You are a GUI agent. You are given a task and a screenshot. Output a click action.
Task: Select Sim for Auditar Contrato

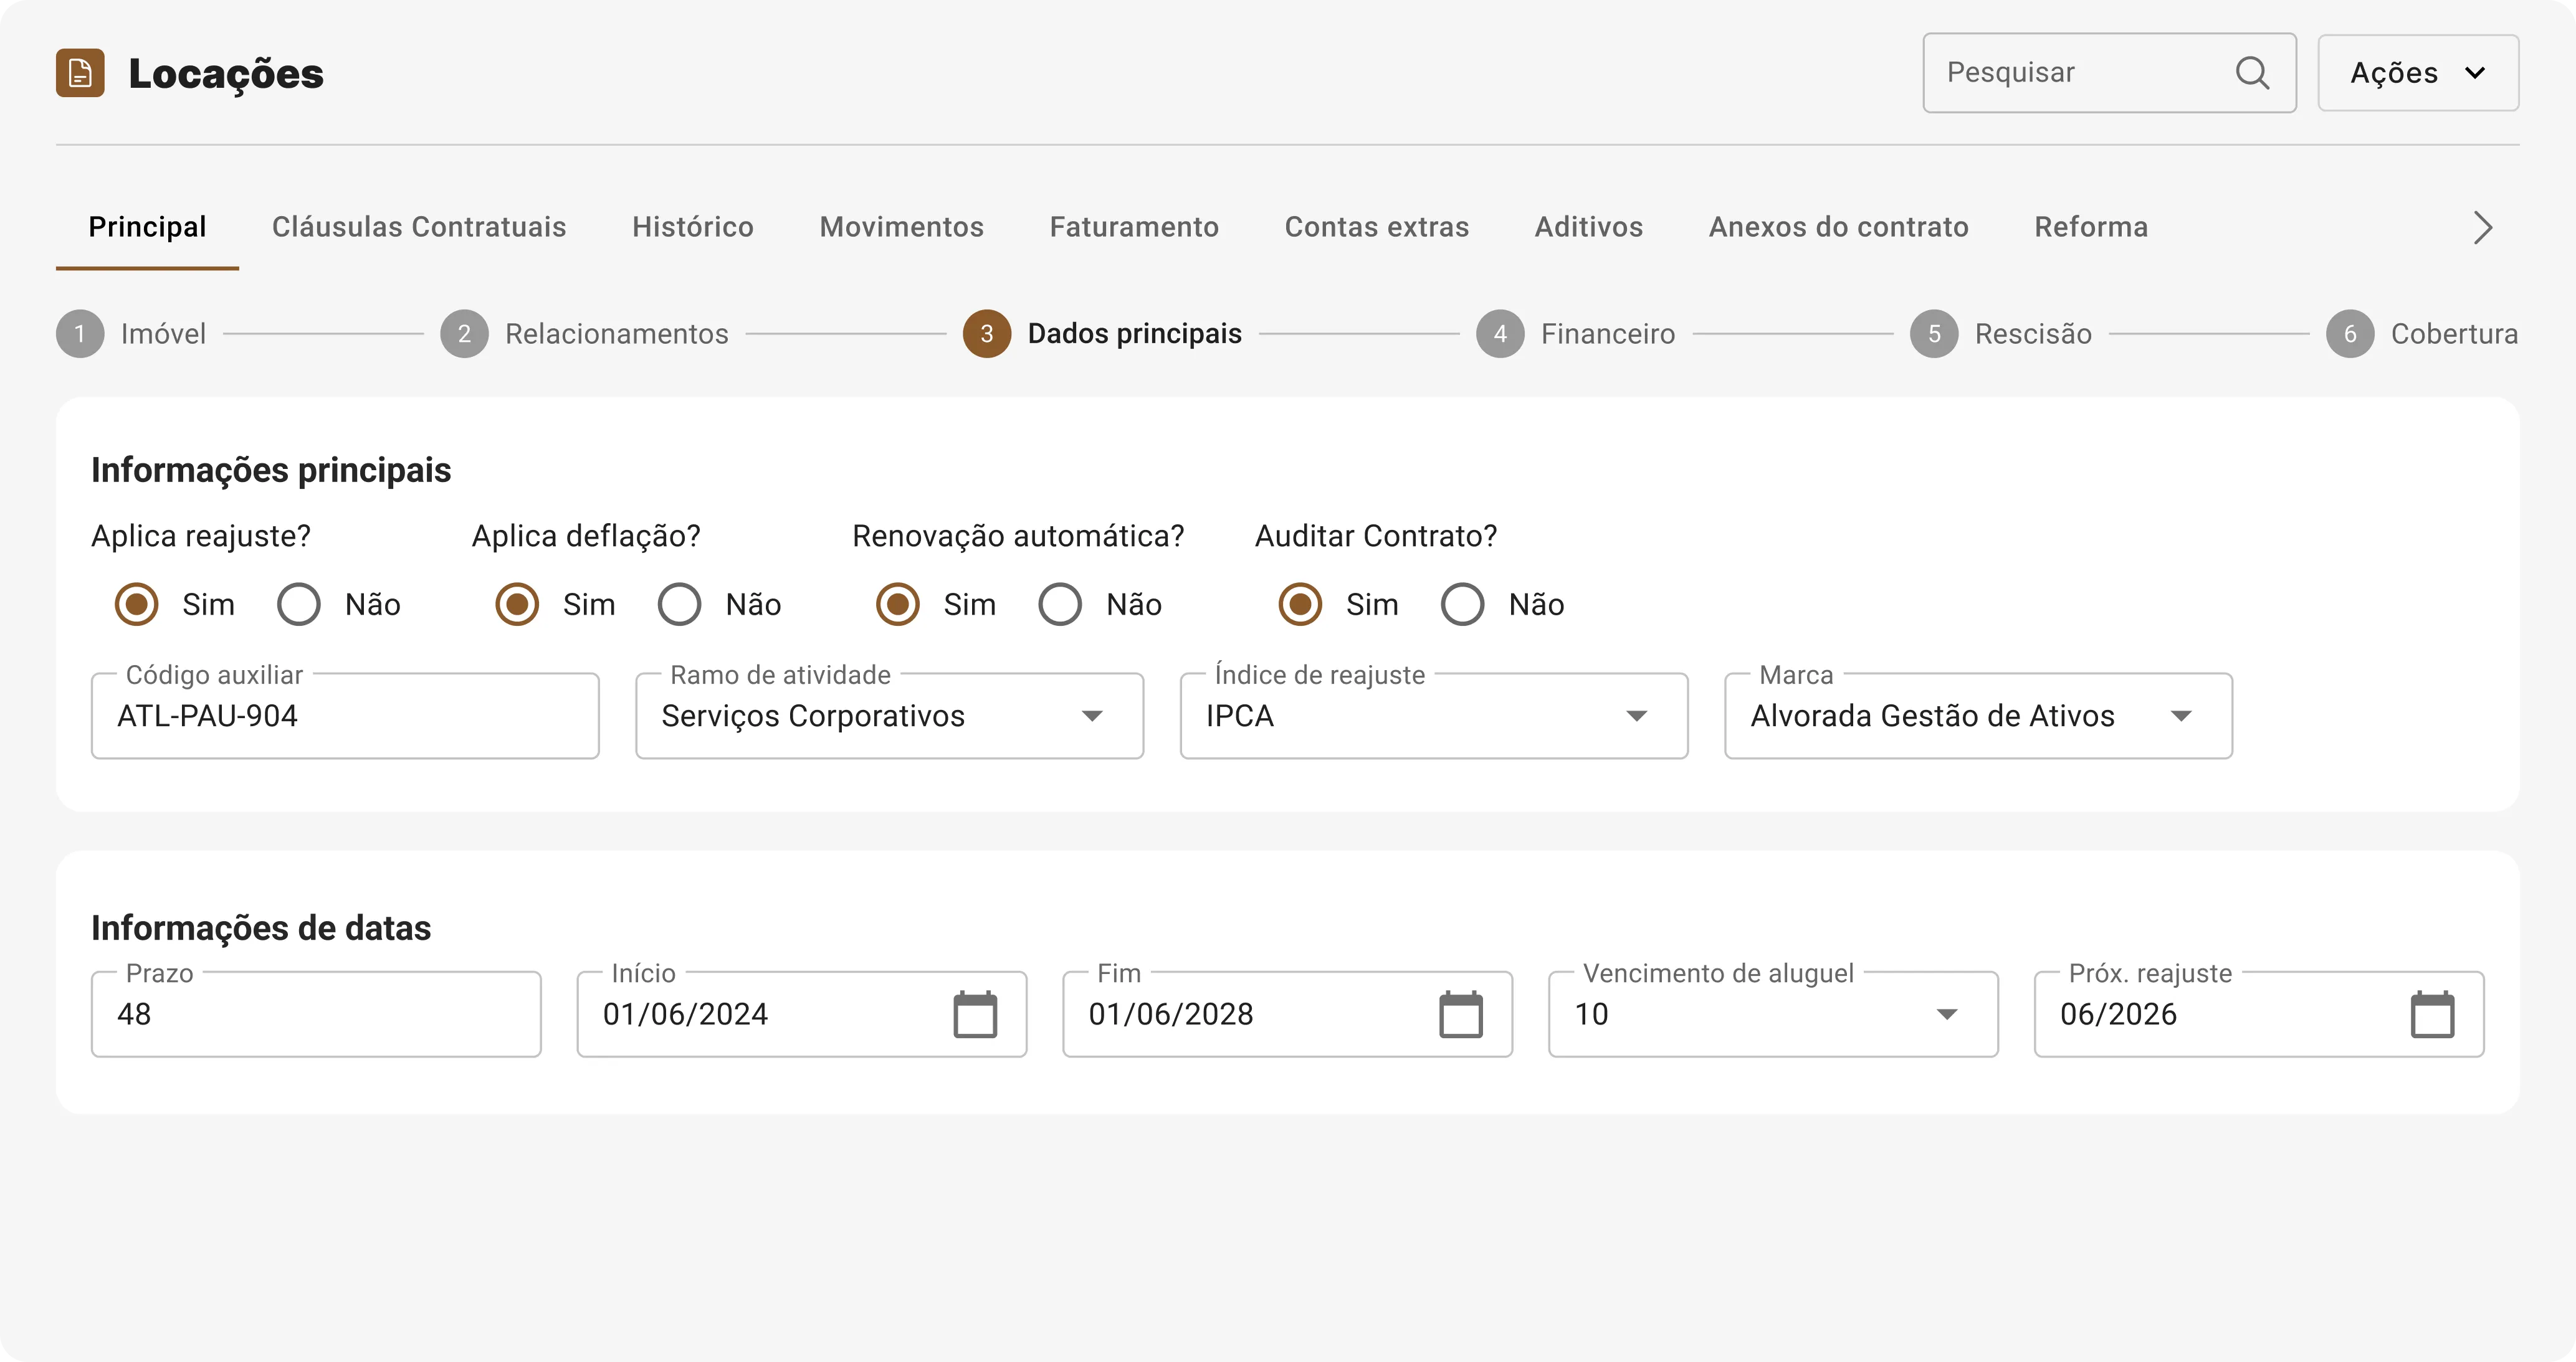[x=1301, y=605]
